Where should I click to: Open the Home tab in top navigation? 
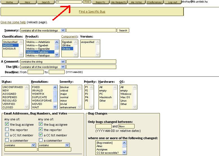click(9, 2)
